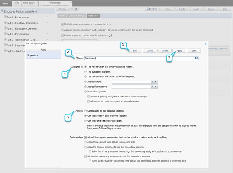Screen dimensions: 233x173
Task: Expand Part A - Performance node
Action: click(5, 17)
